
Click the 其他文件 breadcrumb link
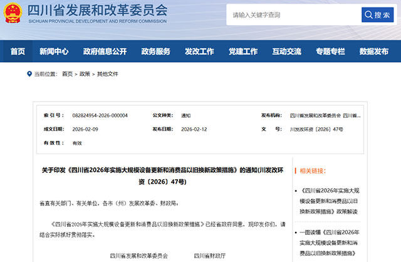[x=107, y=74]
